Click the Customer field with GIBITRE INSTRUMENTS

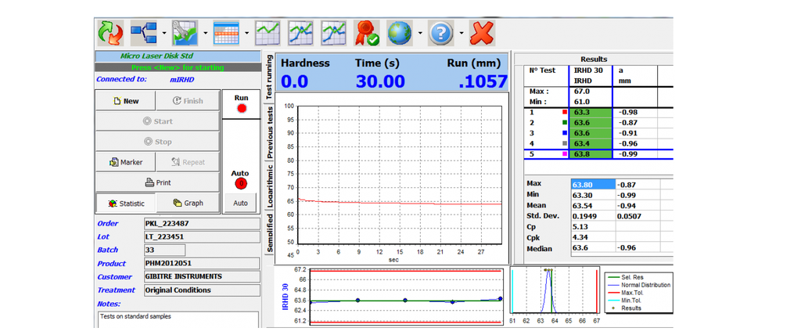tap(199, 277)
